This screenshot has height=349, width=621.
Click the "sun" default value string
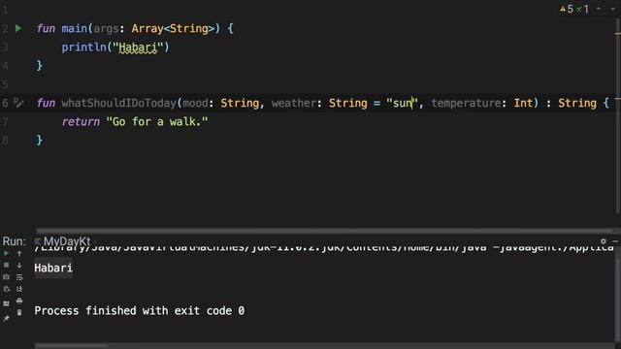tap(402, 103)
